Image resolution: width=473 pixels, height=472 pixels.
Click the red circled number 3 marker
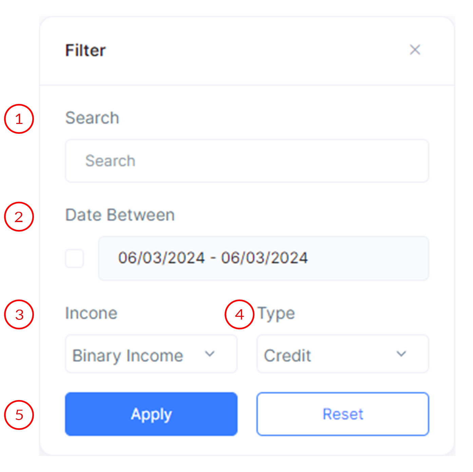[19, 314]
